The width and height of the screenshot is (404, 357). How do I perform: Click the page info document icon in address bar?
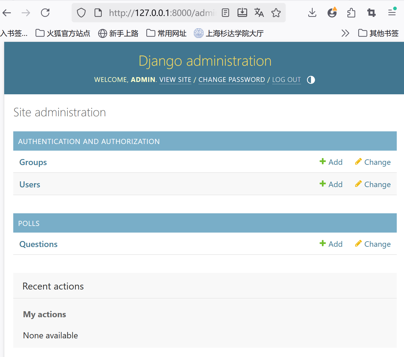click(98, 13)
